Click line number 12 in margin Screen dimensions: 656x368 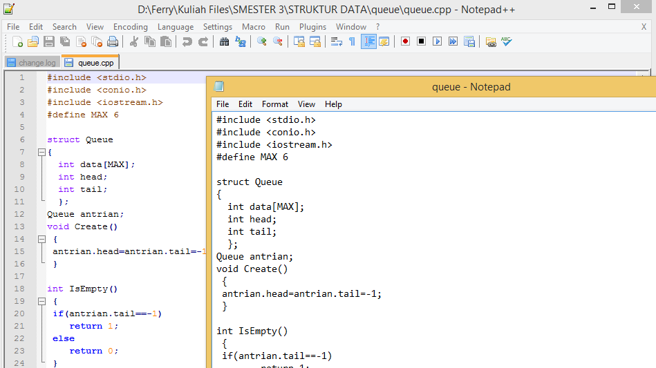tap(19, 214)
